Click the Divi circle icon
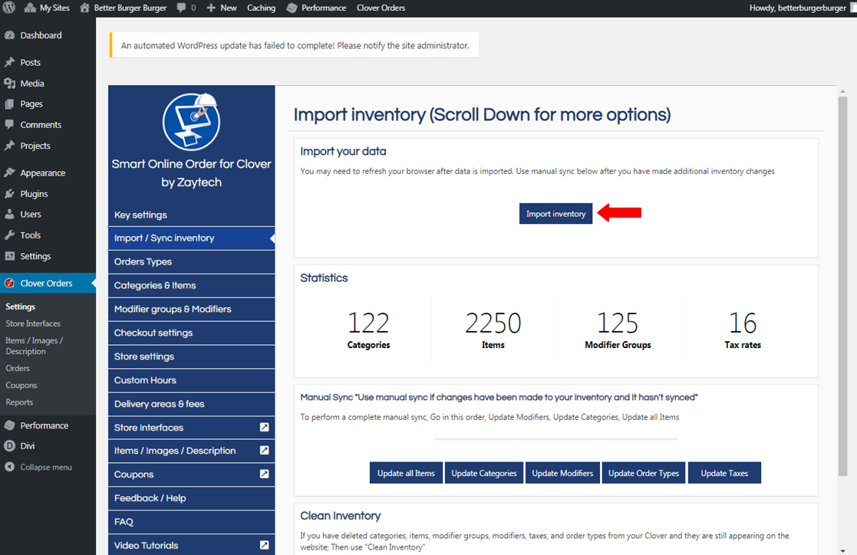Image resolution: width=857 pixels, height=555 pixels. point(9,445)
